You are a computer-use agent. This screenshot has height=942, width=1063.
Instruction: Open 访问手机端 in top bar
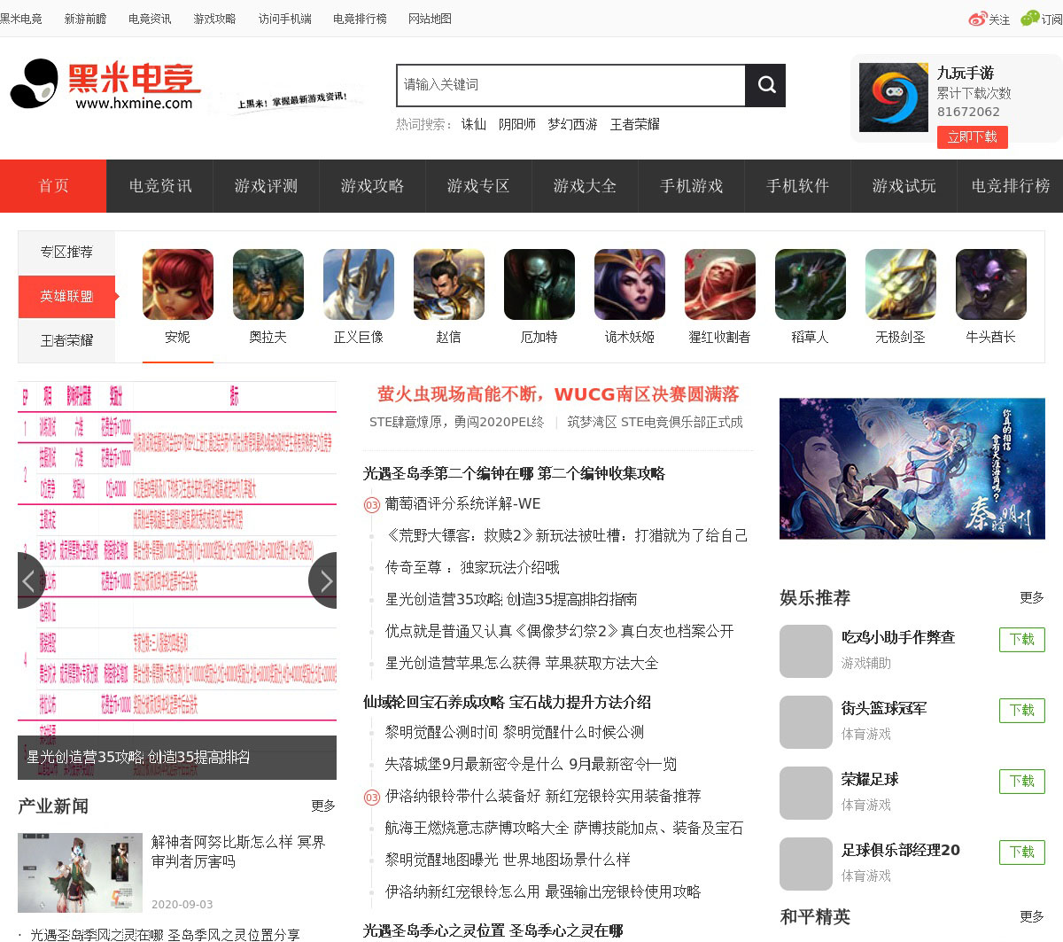(x=284, y=19)
